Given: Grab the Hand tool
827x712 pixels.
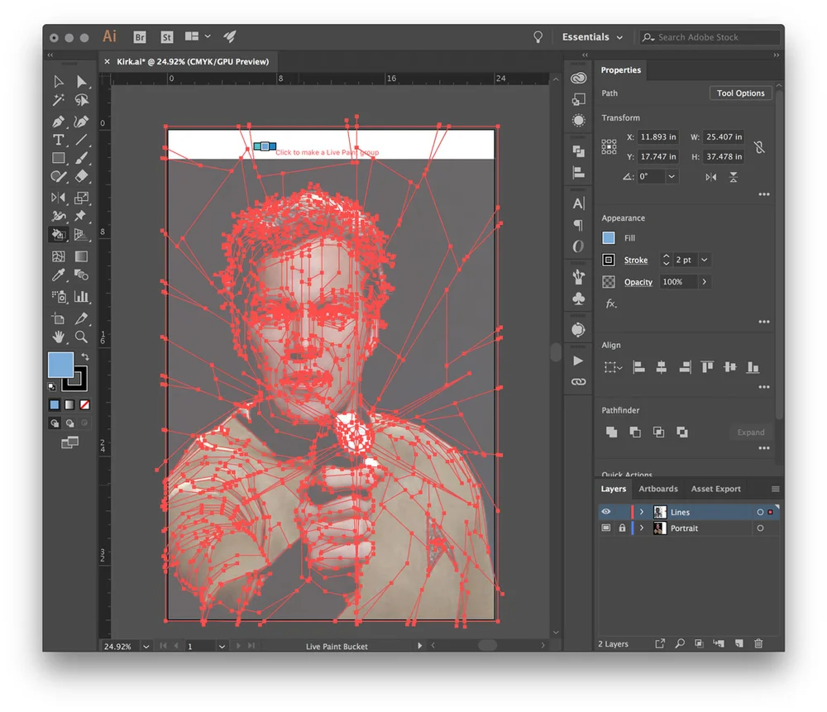Looking at the screenshot, I should point(58,337).
